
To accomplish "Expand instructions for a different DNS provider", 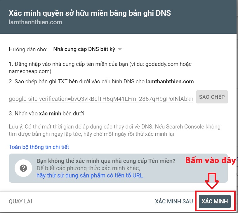I will (x=85, y=50).
